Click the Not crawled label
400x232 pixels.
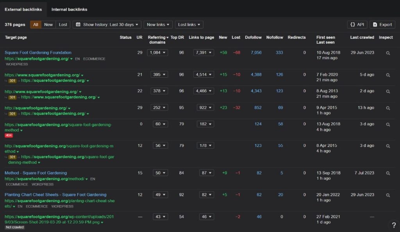pyautogui.click(x=14, y=227)
